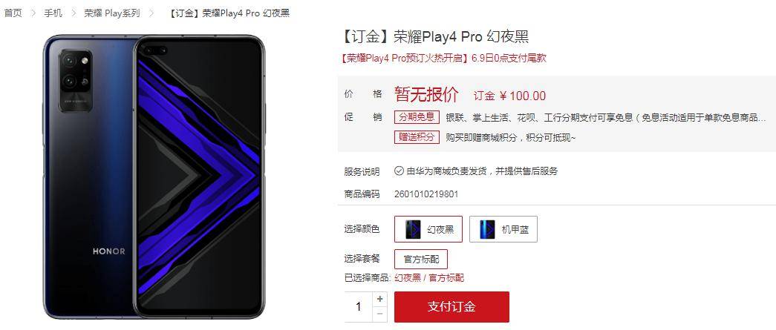Click the quantity input field

[359, 307]
